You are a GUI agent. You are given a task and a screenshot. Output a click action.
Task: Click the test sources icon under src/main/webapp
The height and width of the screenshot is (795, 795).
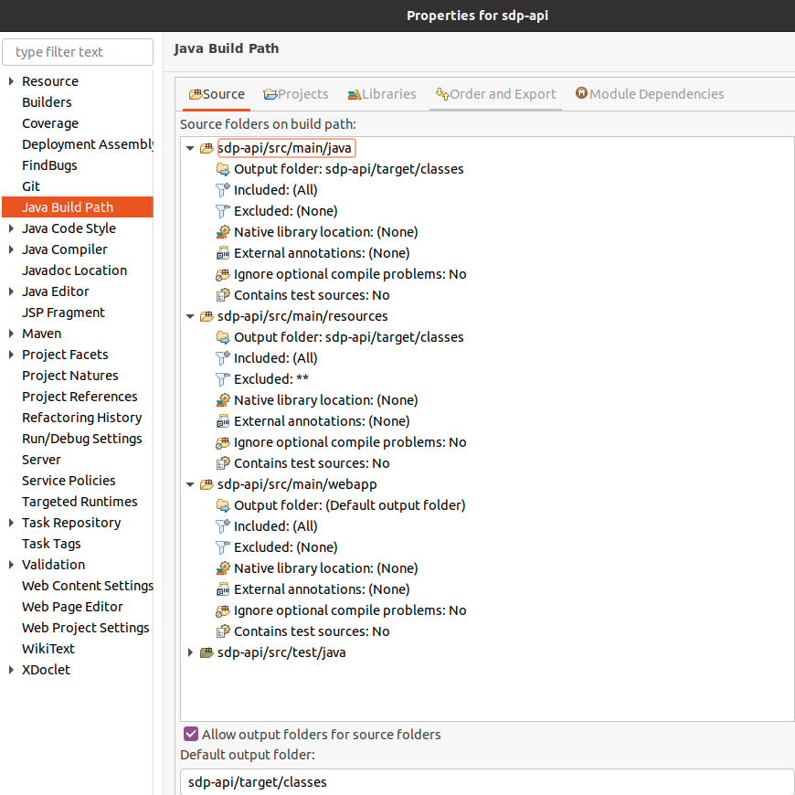coord(223,631)
